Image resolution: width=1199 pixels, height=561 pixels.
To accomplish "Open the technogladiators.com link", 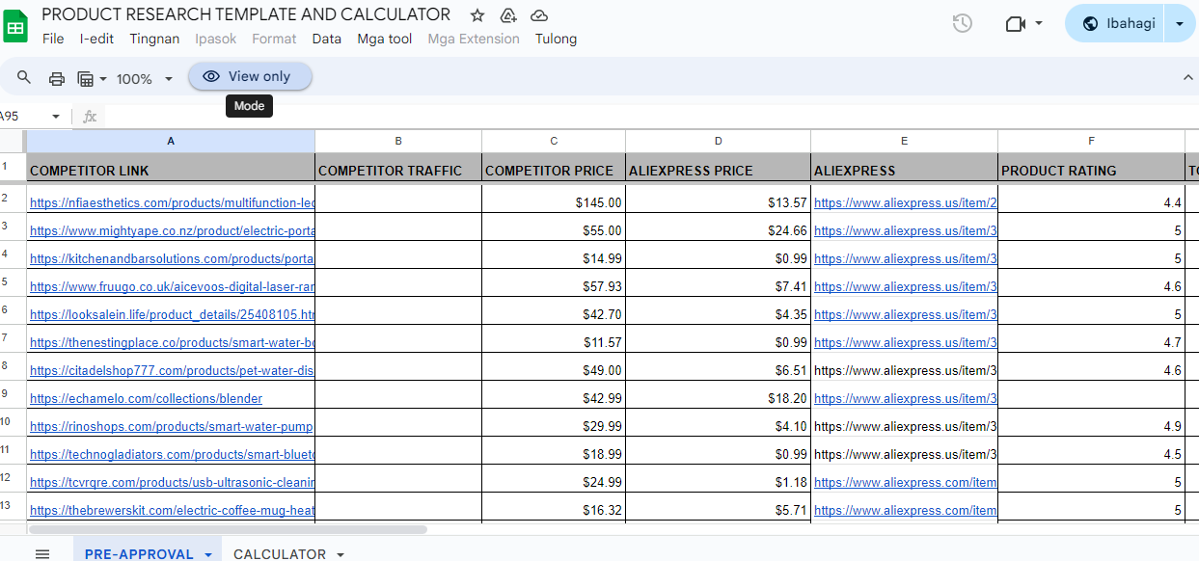I will pyautogui.click(x=172, y=454).
